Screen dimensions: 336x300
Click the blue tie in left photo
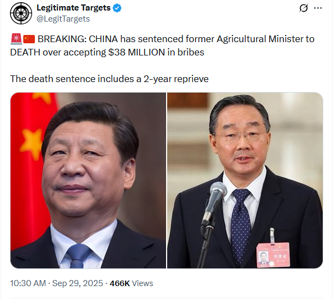coord(79,256)
